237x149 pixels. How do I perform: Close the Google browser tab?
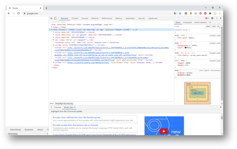click(41, 8)
